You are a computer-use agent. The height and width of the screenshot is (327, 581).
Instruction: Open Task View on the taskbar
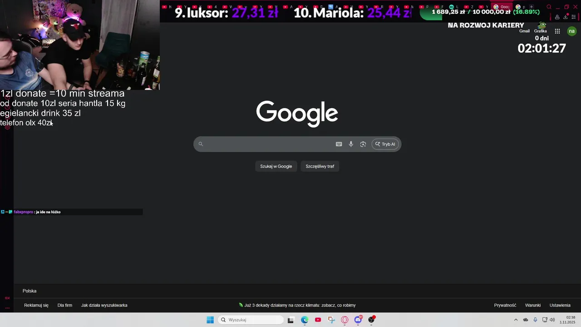[290, 320]
